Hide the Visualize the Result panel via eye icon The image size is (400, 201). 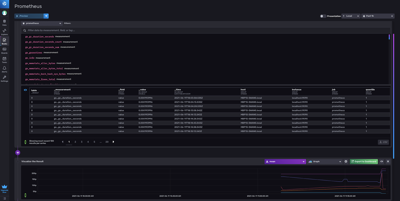point(382,161)
